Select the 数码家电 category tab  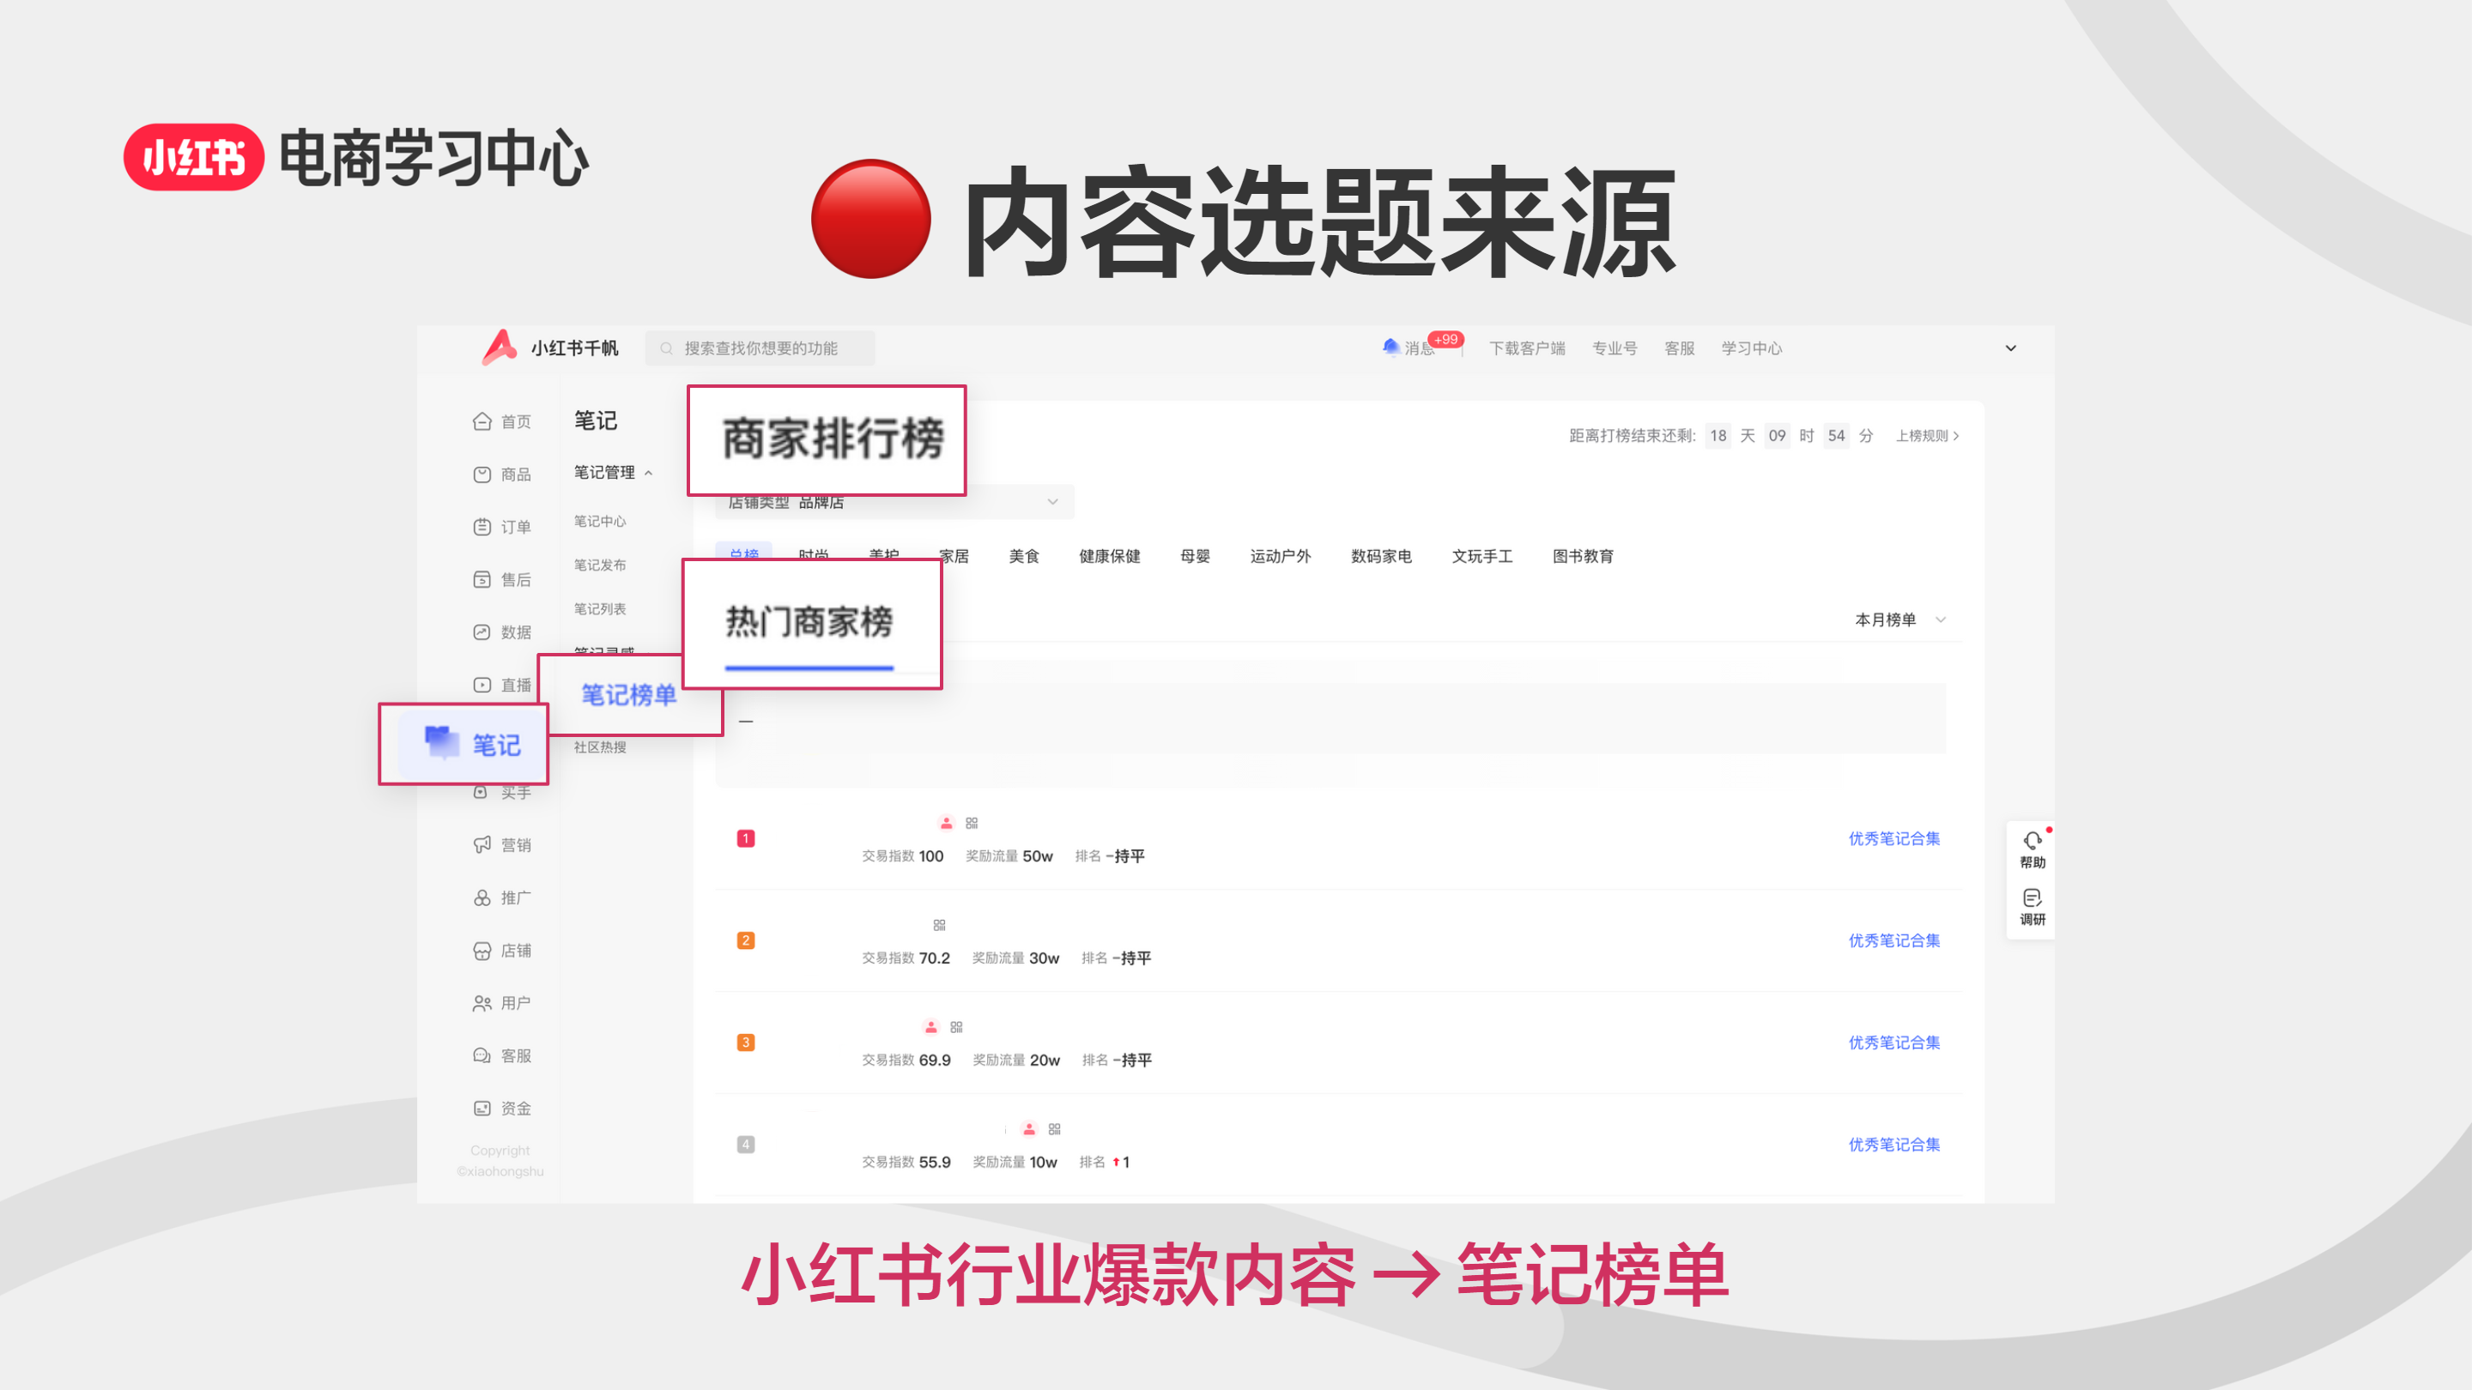[1381, 556]
